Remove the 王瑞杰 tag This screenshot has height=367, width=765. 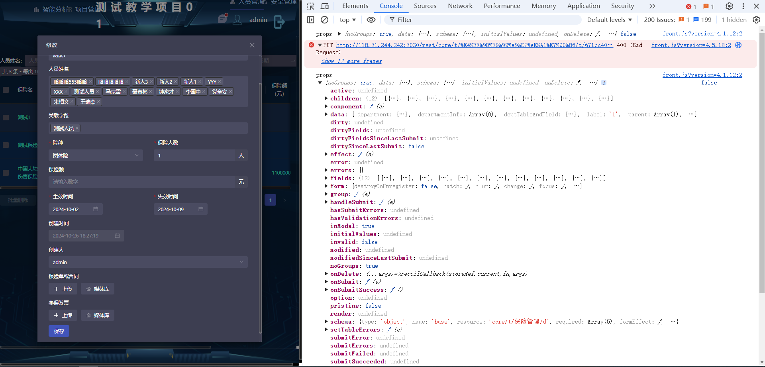coord(99,102)
